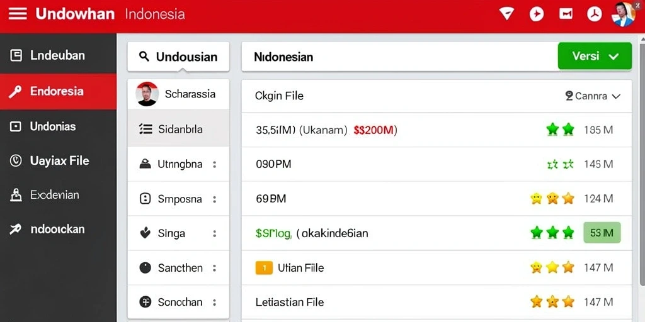Click the list icon beside Sidanbrila
645x322 pixels.
click(x=146, y=130)
